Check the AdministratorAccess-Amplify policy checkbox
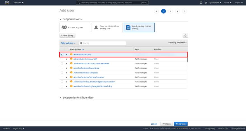Screen dimensions: 246x131 (62, 59)
